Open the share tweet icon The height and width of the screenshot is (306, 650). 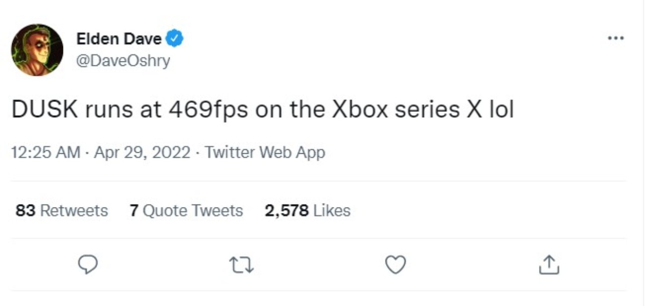point(549,264)
